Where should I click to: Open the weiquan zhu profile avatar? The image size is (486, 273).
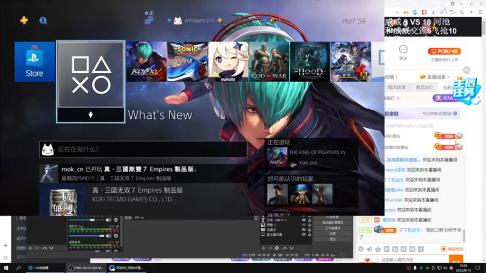point(177,21)
